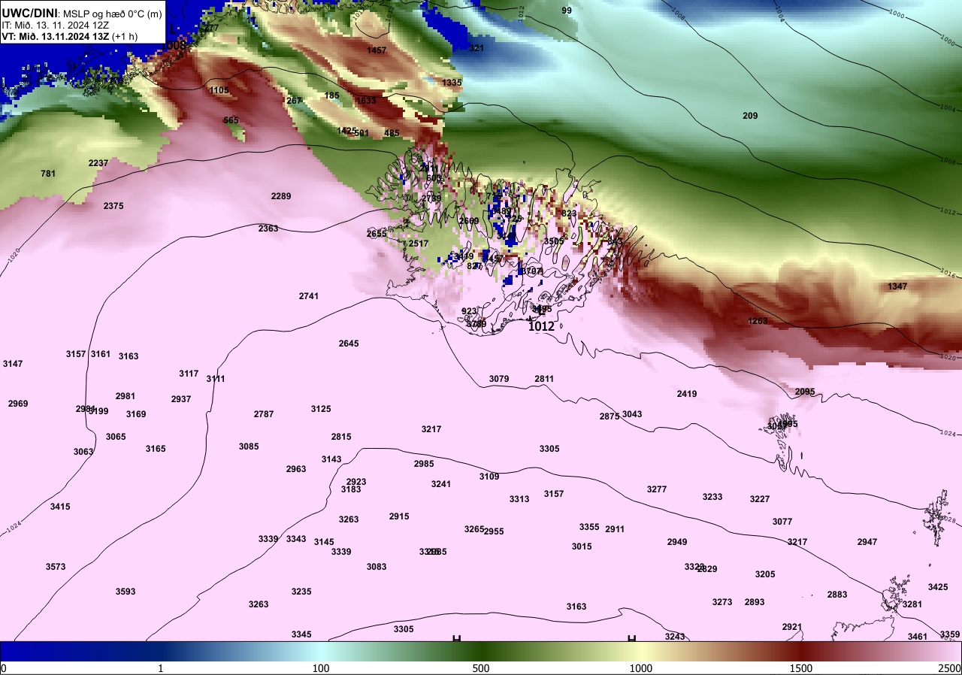Click the color scale label 100
This screenshot has height=675, width=962.
click(x=321, y=668)
